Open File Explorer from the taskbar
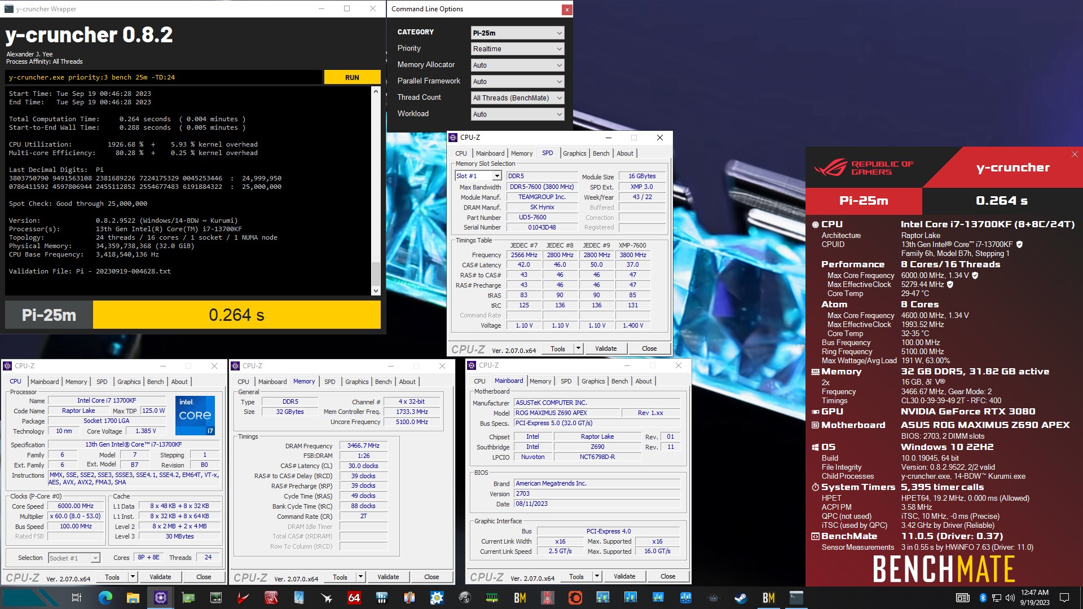1083x609 pixels. [133, 598]
